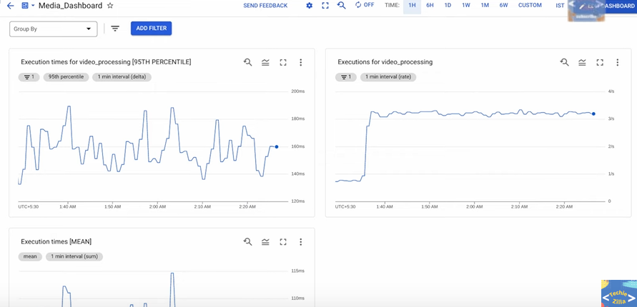Click the '1 min interval (sum)' chip

pos(74,256)
